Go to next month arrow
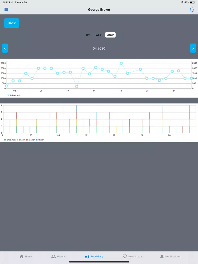 [193, 49]
